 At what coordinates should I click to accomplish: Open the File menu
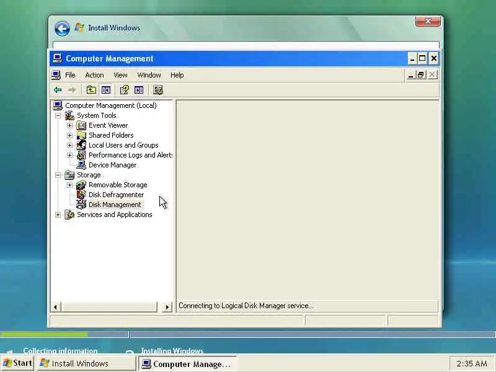(70, 75)
